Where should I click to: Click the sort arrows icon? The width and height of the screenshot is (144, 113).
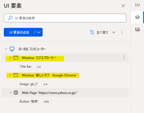pos(92,32)
